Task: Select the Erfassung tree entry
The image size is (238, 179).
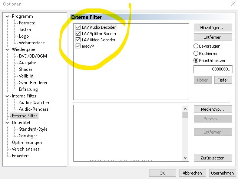Action: pos(28,89)
